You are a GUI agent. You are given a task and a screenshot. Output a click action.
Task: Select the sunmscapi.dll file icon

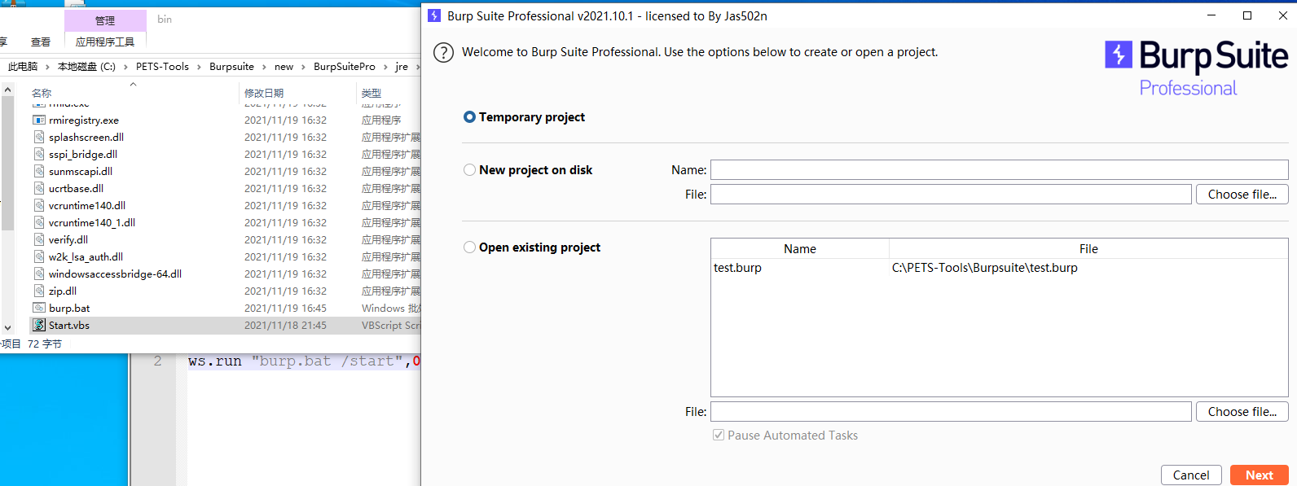39,172
